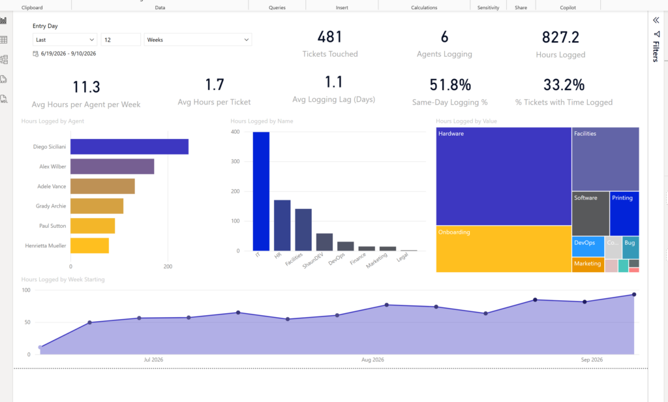Click 'Avg Hours per Agent per Week' label

click(86, 104)
